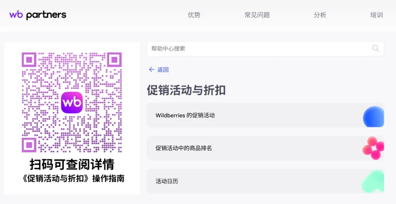
Task: Open Wildberries 的促销活动 article card
Action: (265, 115)
